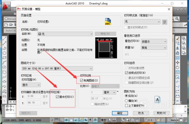Select the Offset tool in modify toolbar
Screen dimensions: 189x124
coord(178,53)
